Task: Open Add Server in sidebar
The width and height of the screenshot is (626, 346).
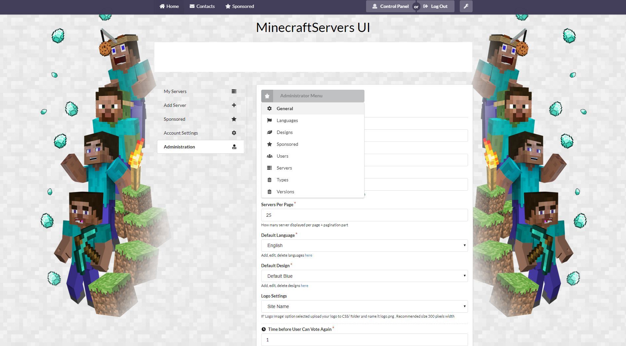Action: click(201, 105)
